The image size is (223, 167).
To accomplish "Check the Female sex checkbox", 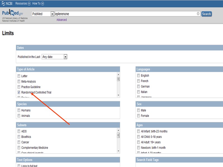I will 138,116.
